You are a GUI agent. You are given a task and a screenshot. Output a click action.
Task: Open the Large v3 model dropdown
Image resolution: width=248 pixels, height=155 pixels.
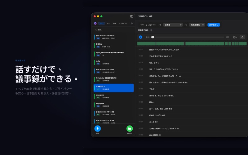151,25
